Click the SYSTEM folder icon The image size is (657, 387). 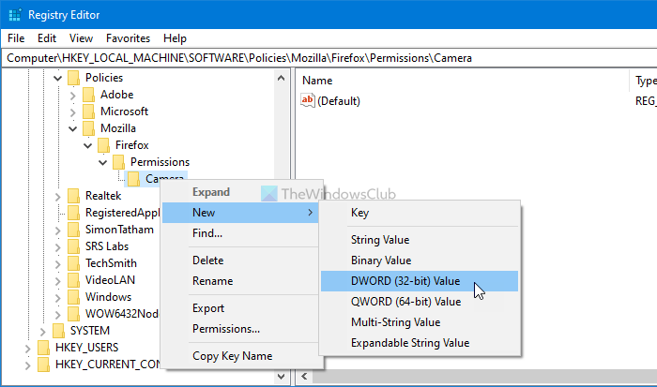click(x=58, y=331)
